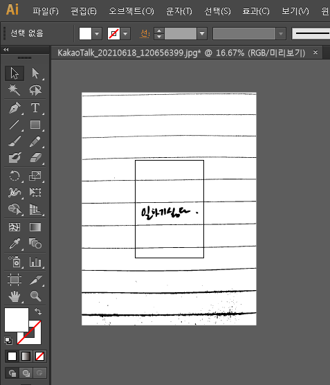330x385 pixels.
Task: Select the Slice tool
Action: pos(35,280)
